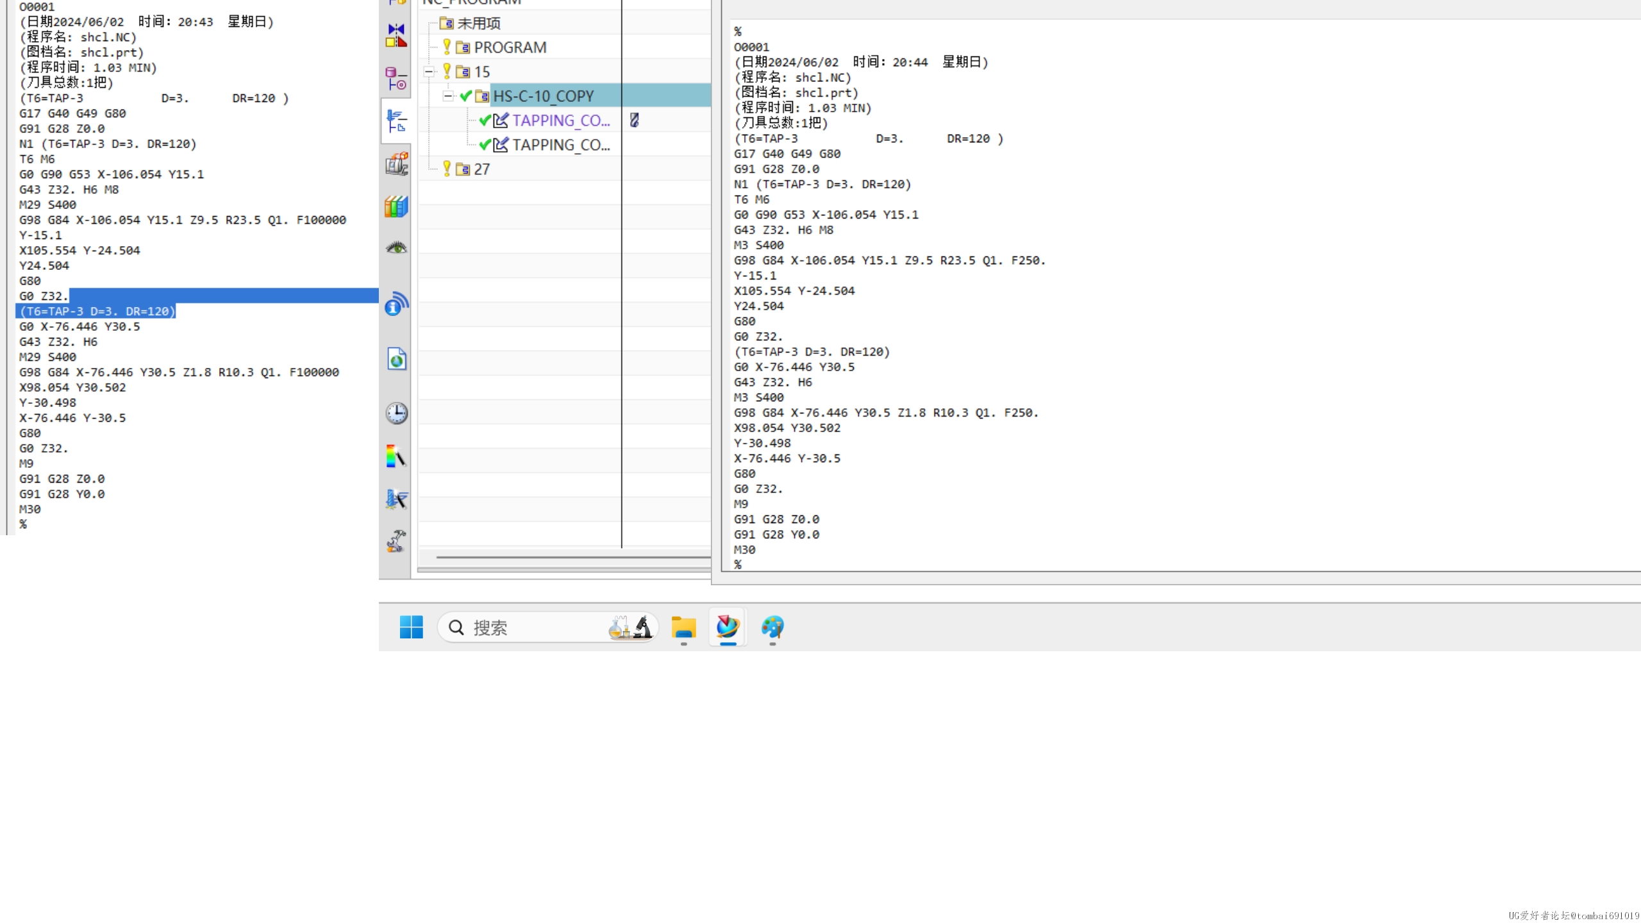Click the folder icon of PROGRAM group
This screenshot has width=1641, height=923.
pyautogui.click(x=462, y=47)
